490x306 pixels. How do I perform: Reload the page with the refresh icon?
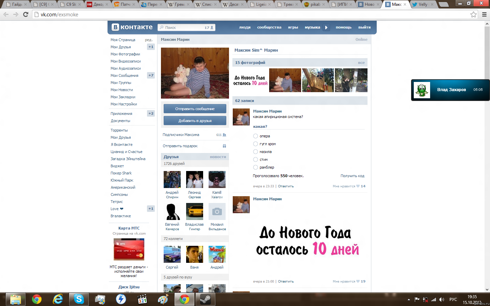coord(26,14)
